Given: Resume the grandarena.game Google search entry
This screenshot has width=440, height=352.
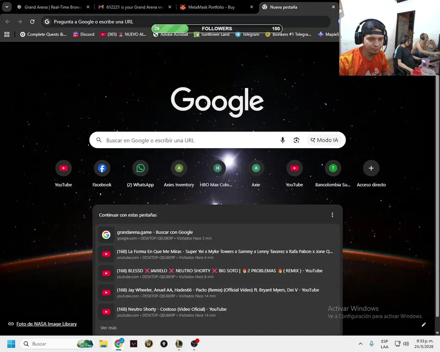Looking at the screenshot, I should [x=218, y=235].
